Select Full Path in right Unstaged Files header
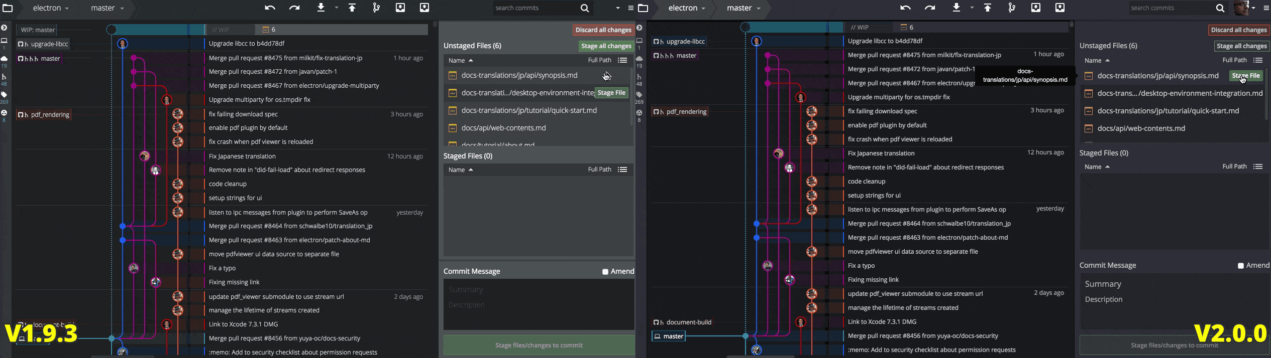The image size is (1271, 358). click(1234, 60)
